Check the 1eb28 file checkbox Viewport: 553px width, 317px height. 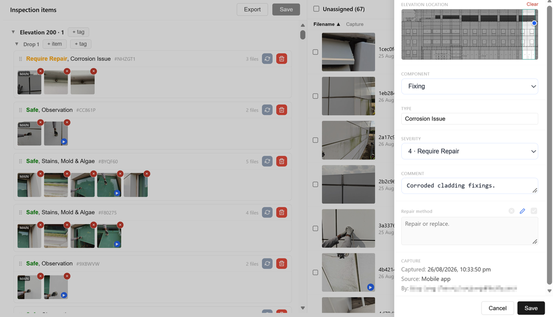click(316, 96)
